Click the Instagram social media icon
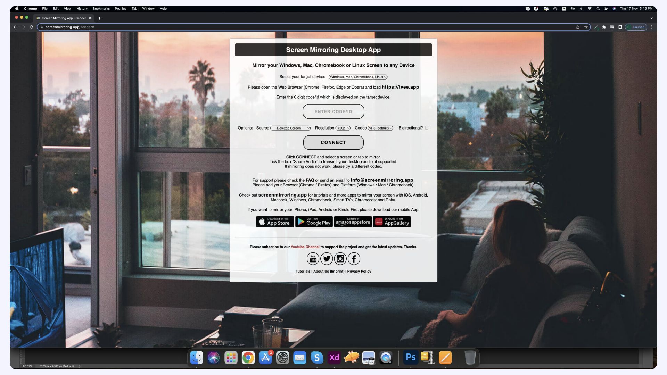 (340, 258)
